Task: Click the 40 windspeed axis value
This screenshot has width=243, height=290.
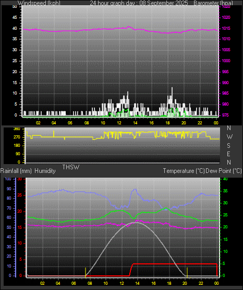Action: (x=15, y=28)
